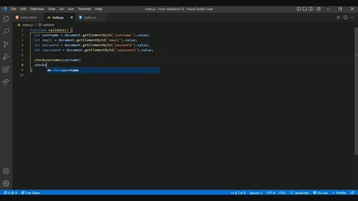Open Customize Layout icon
This screenshot has height=201, width=358.
pyautogui.click(x=318, y=9)
